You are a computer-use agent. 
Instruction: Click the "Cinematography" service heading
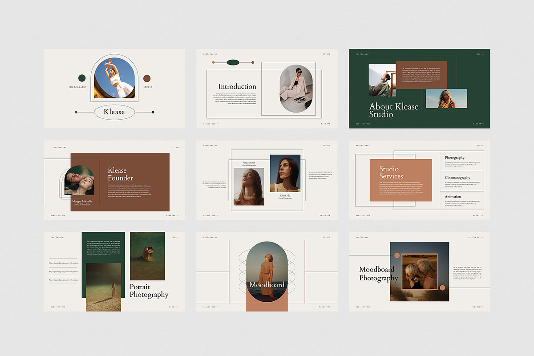pyautogui.click(x=457, y=178)
